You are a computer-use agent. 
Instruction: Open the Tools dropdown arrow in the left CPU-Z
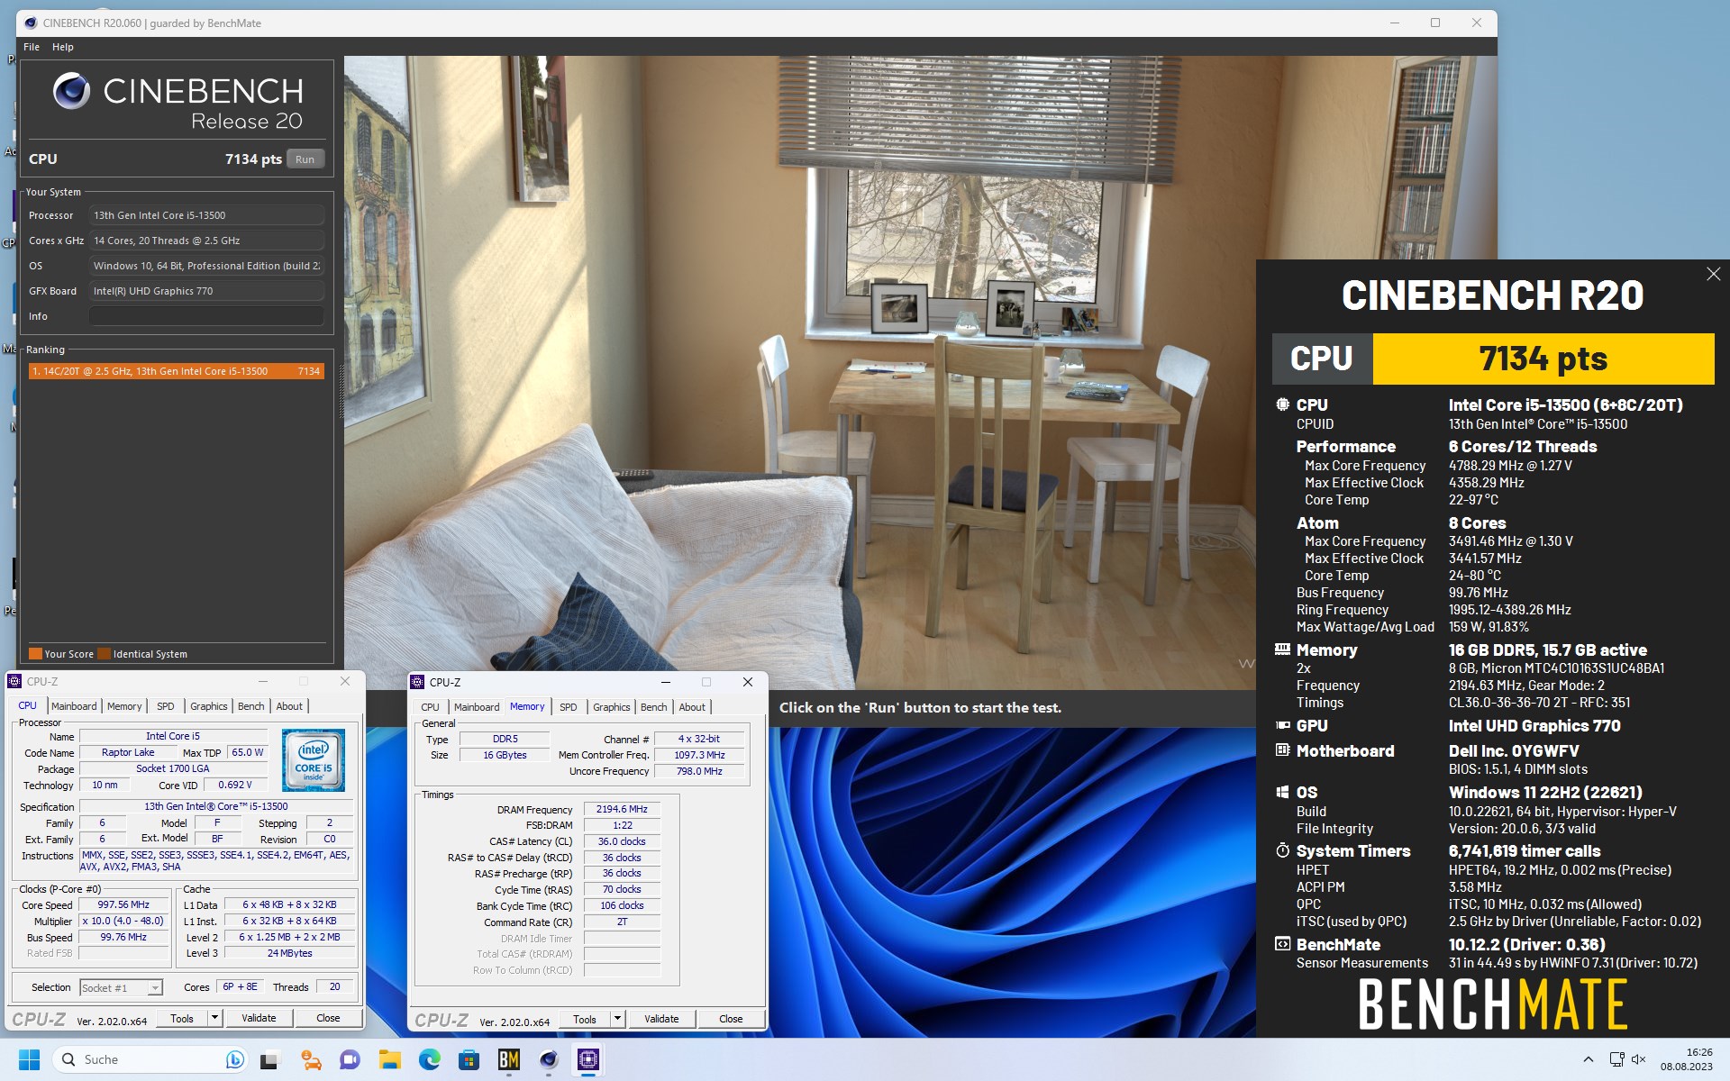tap(214, 1018)
